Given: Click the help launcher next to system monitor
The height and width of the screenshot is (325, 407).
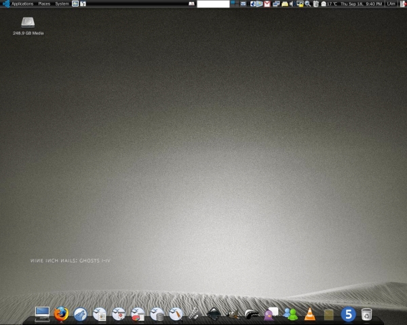Looking at the screenshot, I should [83, 3].
